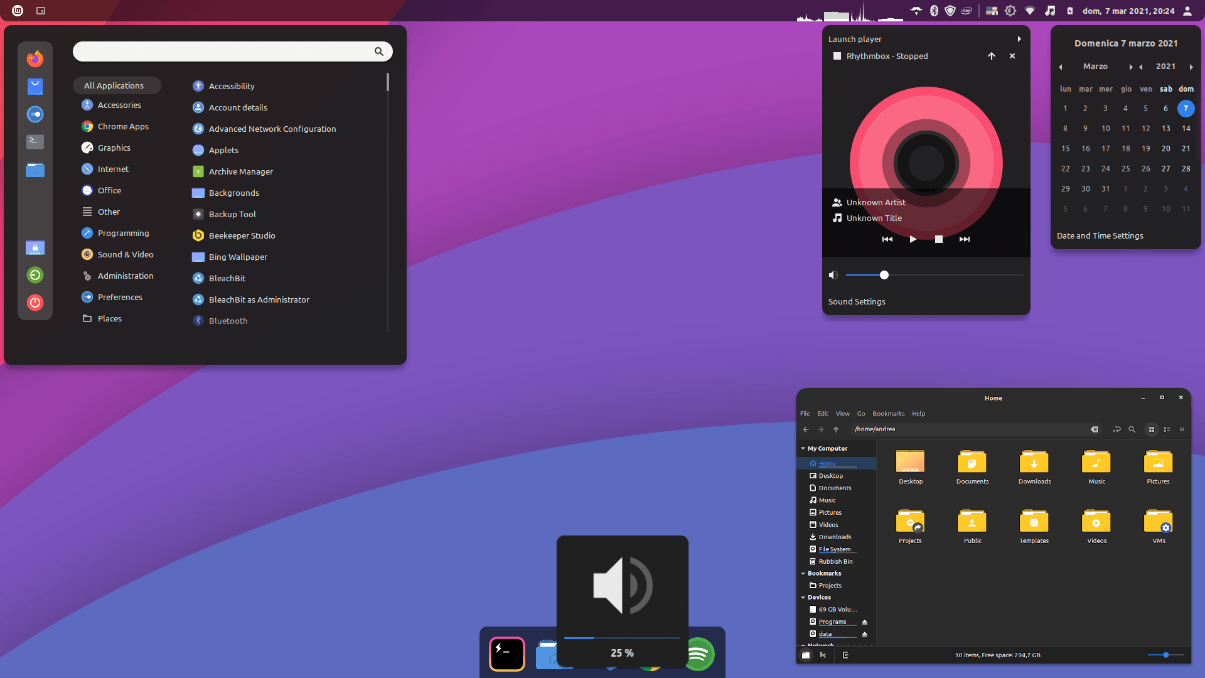The width and height of the screenshot is (1205, 678).
Task: Click the search icon in file manager toolbar
Action: click(x=1132, y=429)
